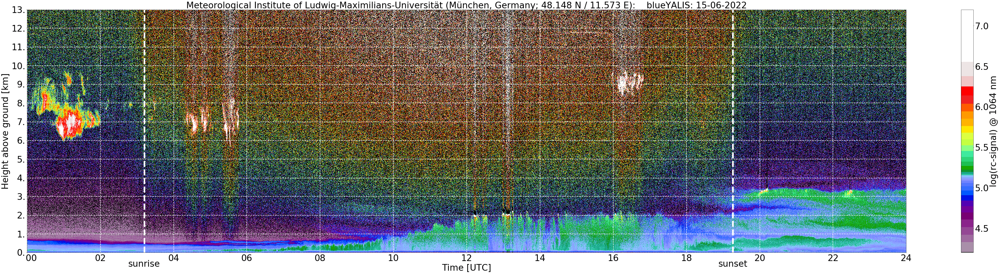Click the dashed sunrise marker line
The height and width of the screenshot is (274, 1000).
coord(144,131)
